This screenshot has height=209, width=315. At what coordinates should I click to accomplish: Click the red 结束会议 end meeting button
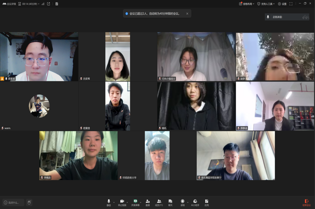[306, 203]
